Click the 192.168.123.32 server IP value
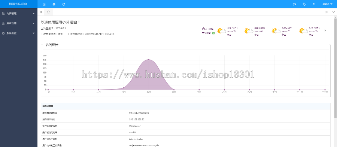Screen dimensions: 337x147 point(137,119)
